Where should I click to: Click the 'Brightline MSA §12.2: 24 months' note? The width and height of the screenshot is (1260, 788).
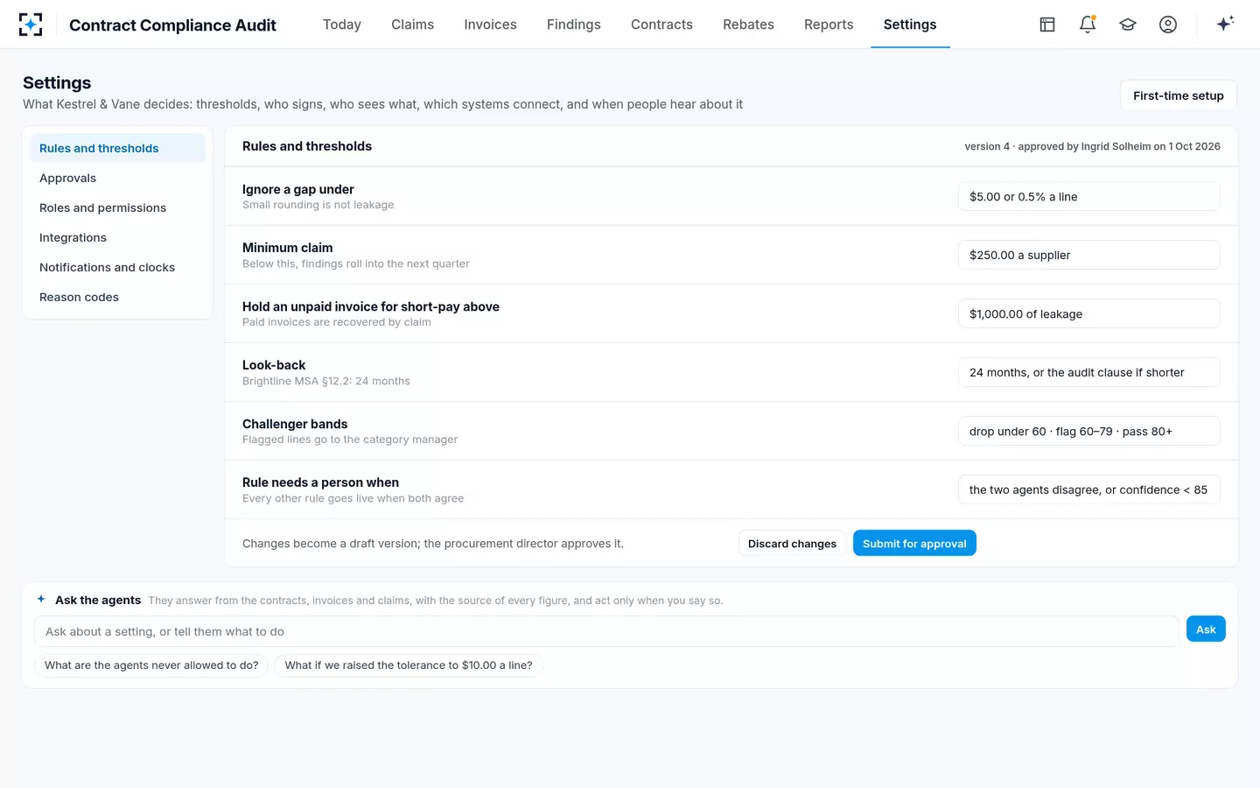pos(326,381)
